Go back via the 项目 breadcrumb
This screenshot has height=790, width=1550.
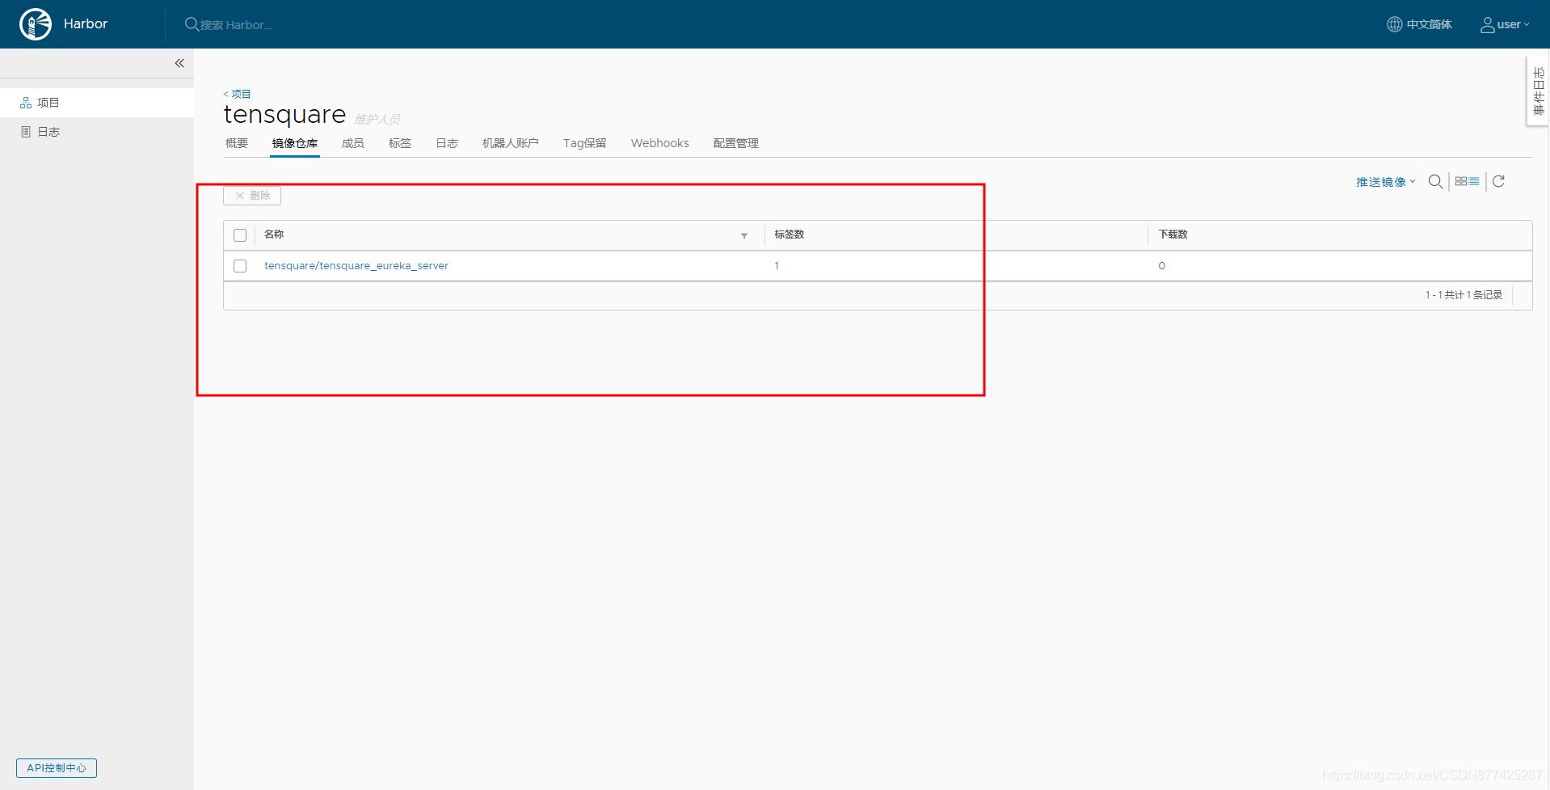[238, 94]
